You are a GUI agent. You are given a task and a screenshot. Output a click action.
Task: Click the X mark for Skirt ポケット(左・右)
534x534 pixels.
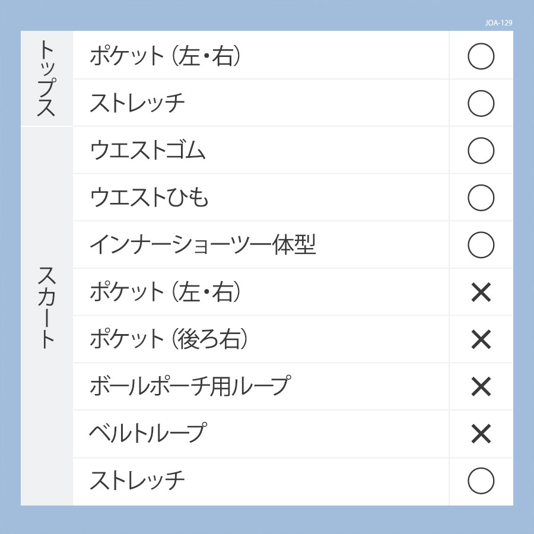point(481,292)
